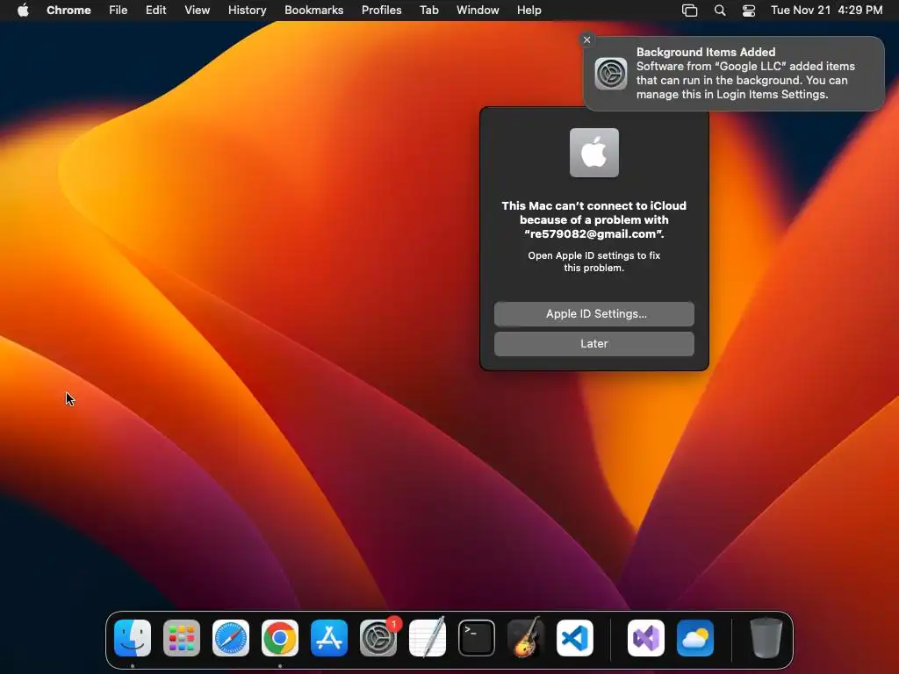Open the View menu
The width and height of the screenshot is (899, 674).
[198, 10]
